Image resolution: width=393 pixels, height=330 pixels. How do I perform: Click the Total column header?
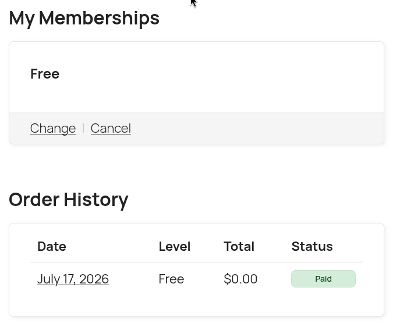[x=239, y=246]
